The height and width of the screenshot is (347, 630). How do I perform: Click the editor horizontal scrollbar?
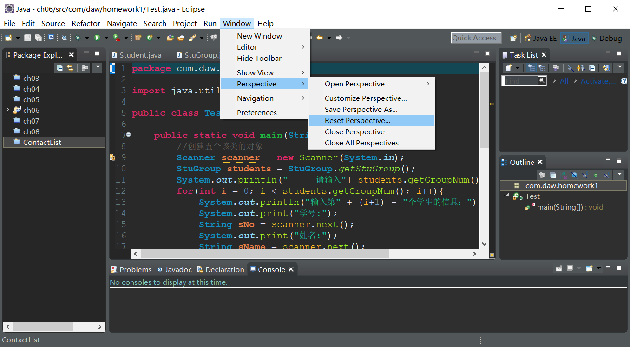[x=305, y=254]
